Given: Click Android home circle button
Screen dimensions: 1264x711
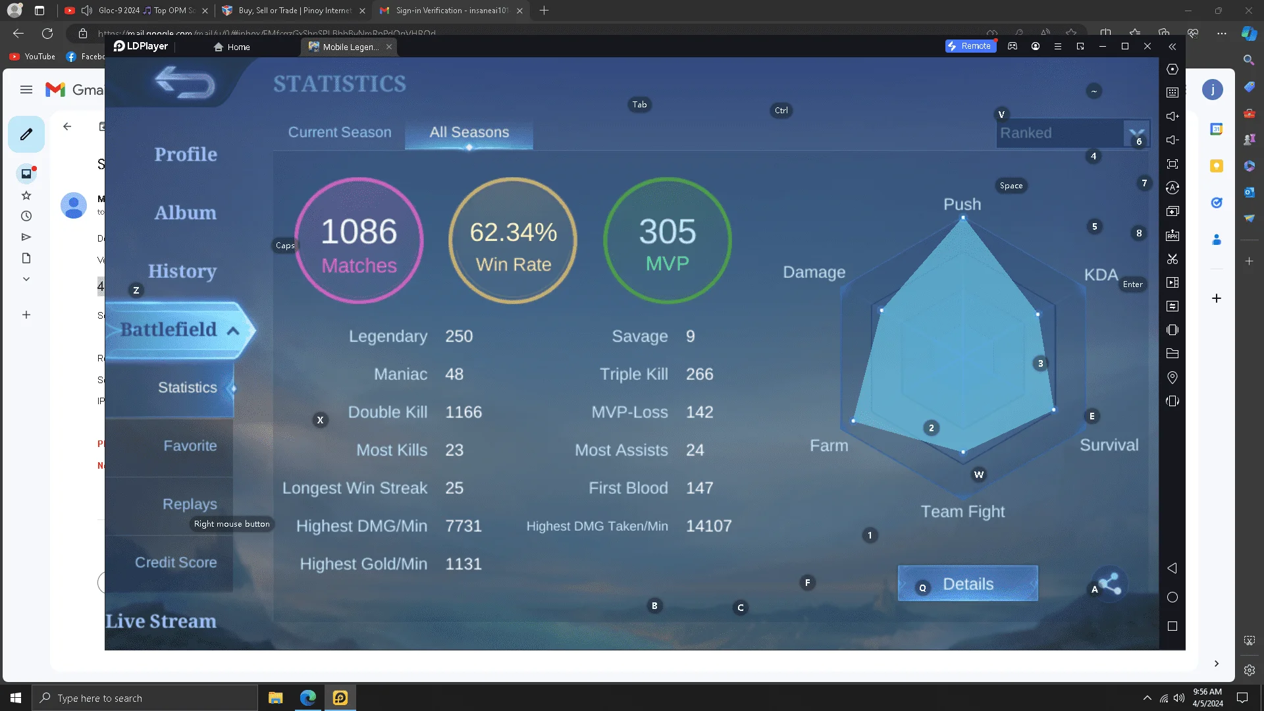Looking at the screenshot, I should pyautogui.click(x=1172, y=597).
